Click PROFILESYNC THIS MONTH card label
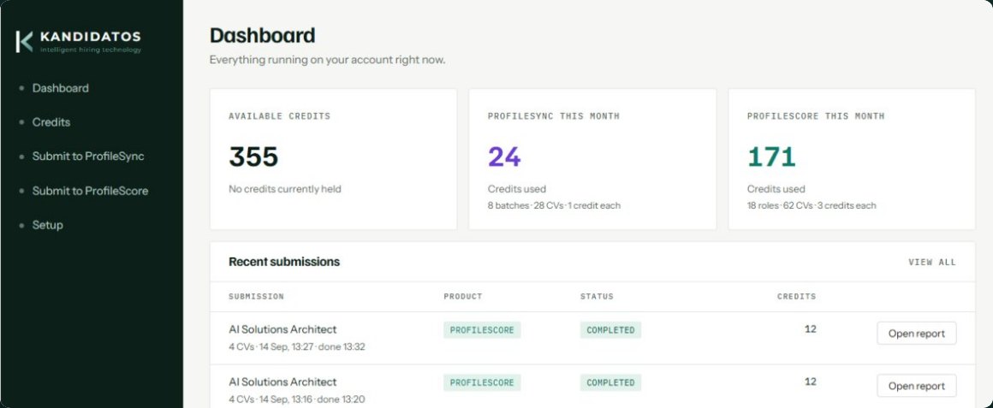The height and width of the screenshot is (408, 993). point(554,116)
